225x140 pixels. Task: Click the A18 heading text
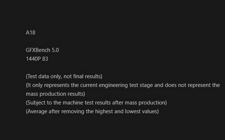(30, 33)
